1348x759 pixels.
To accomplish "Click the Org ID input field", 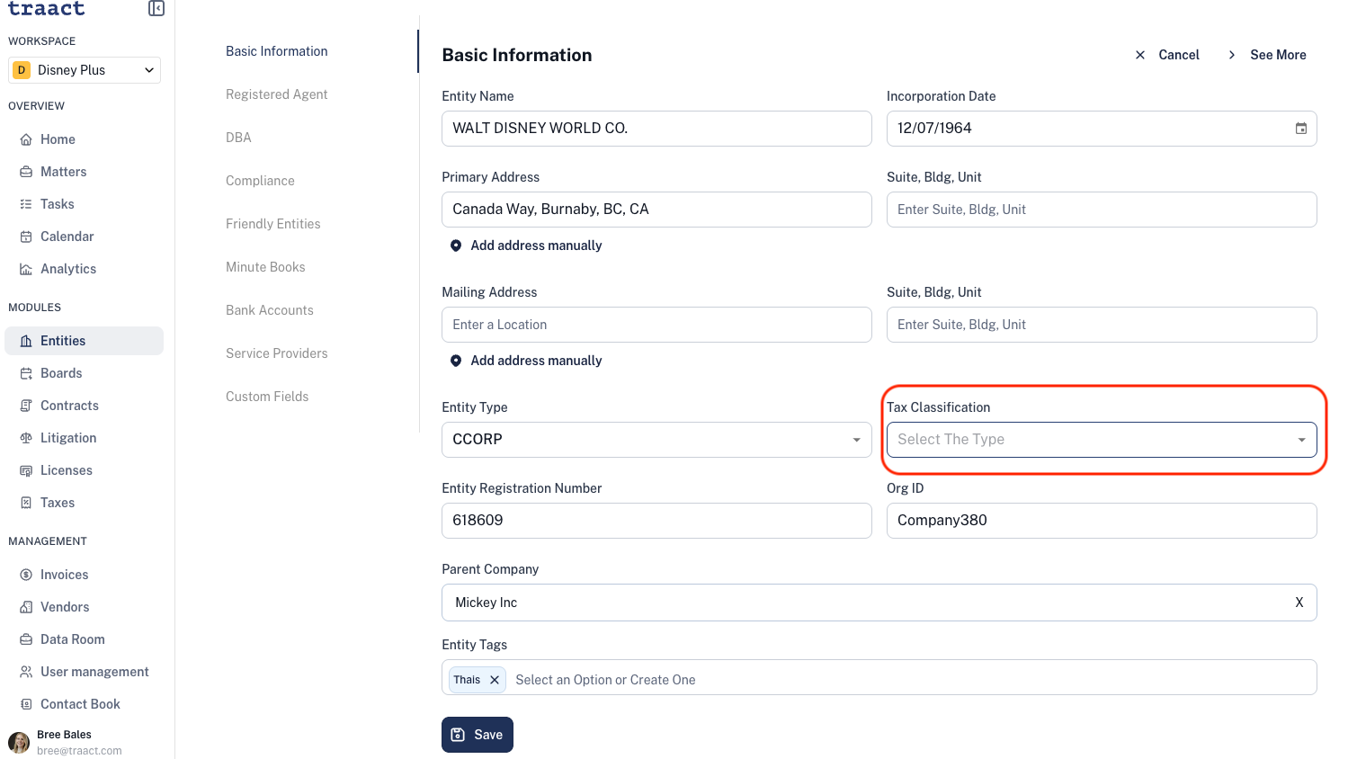I will click(1102, 521).
